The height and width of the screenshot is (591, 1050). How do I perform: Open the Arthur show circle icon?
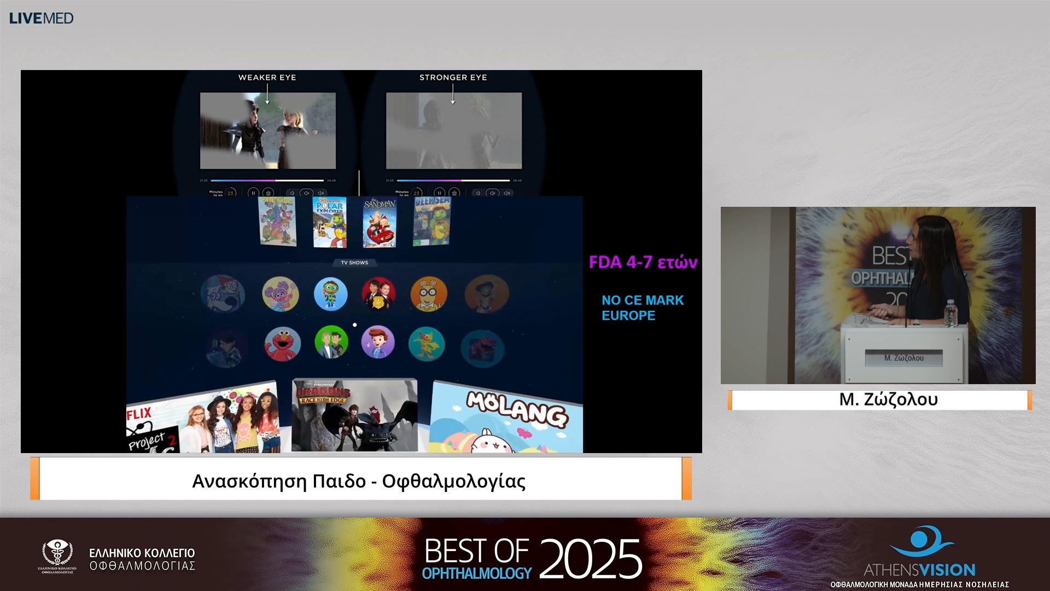pyautogui.click(x=429, y=294)
